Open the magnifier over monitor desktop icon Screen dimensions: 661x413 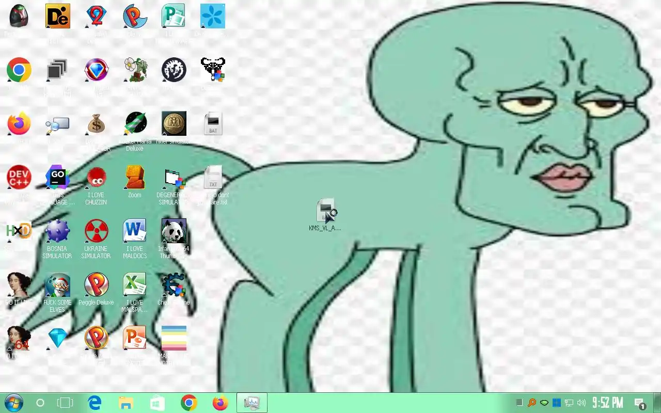coord(57,124)
